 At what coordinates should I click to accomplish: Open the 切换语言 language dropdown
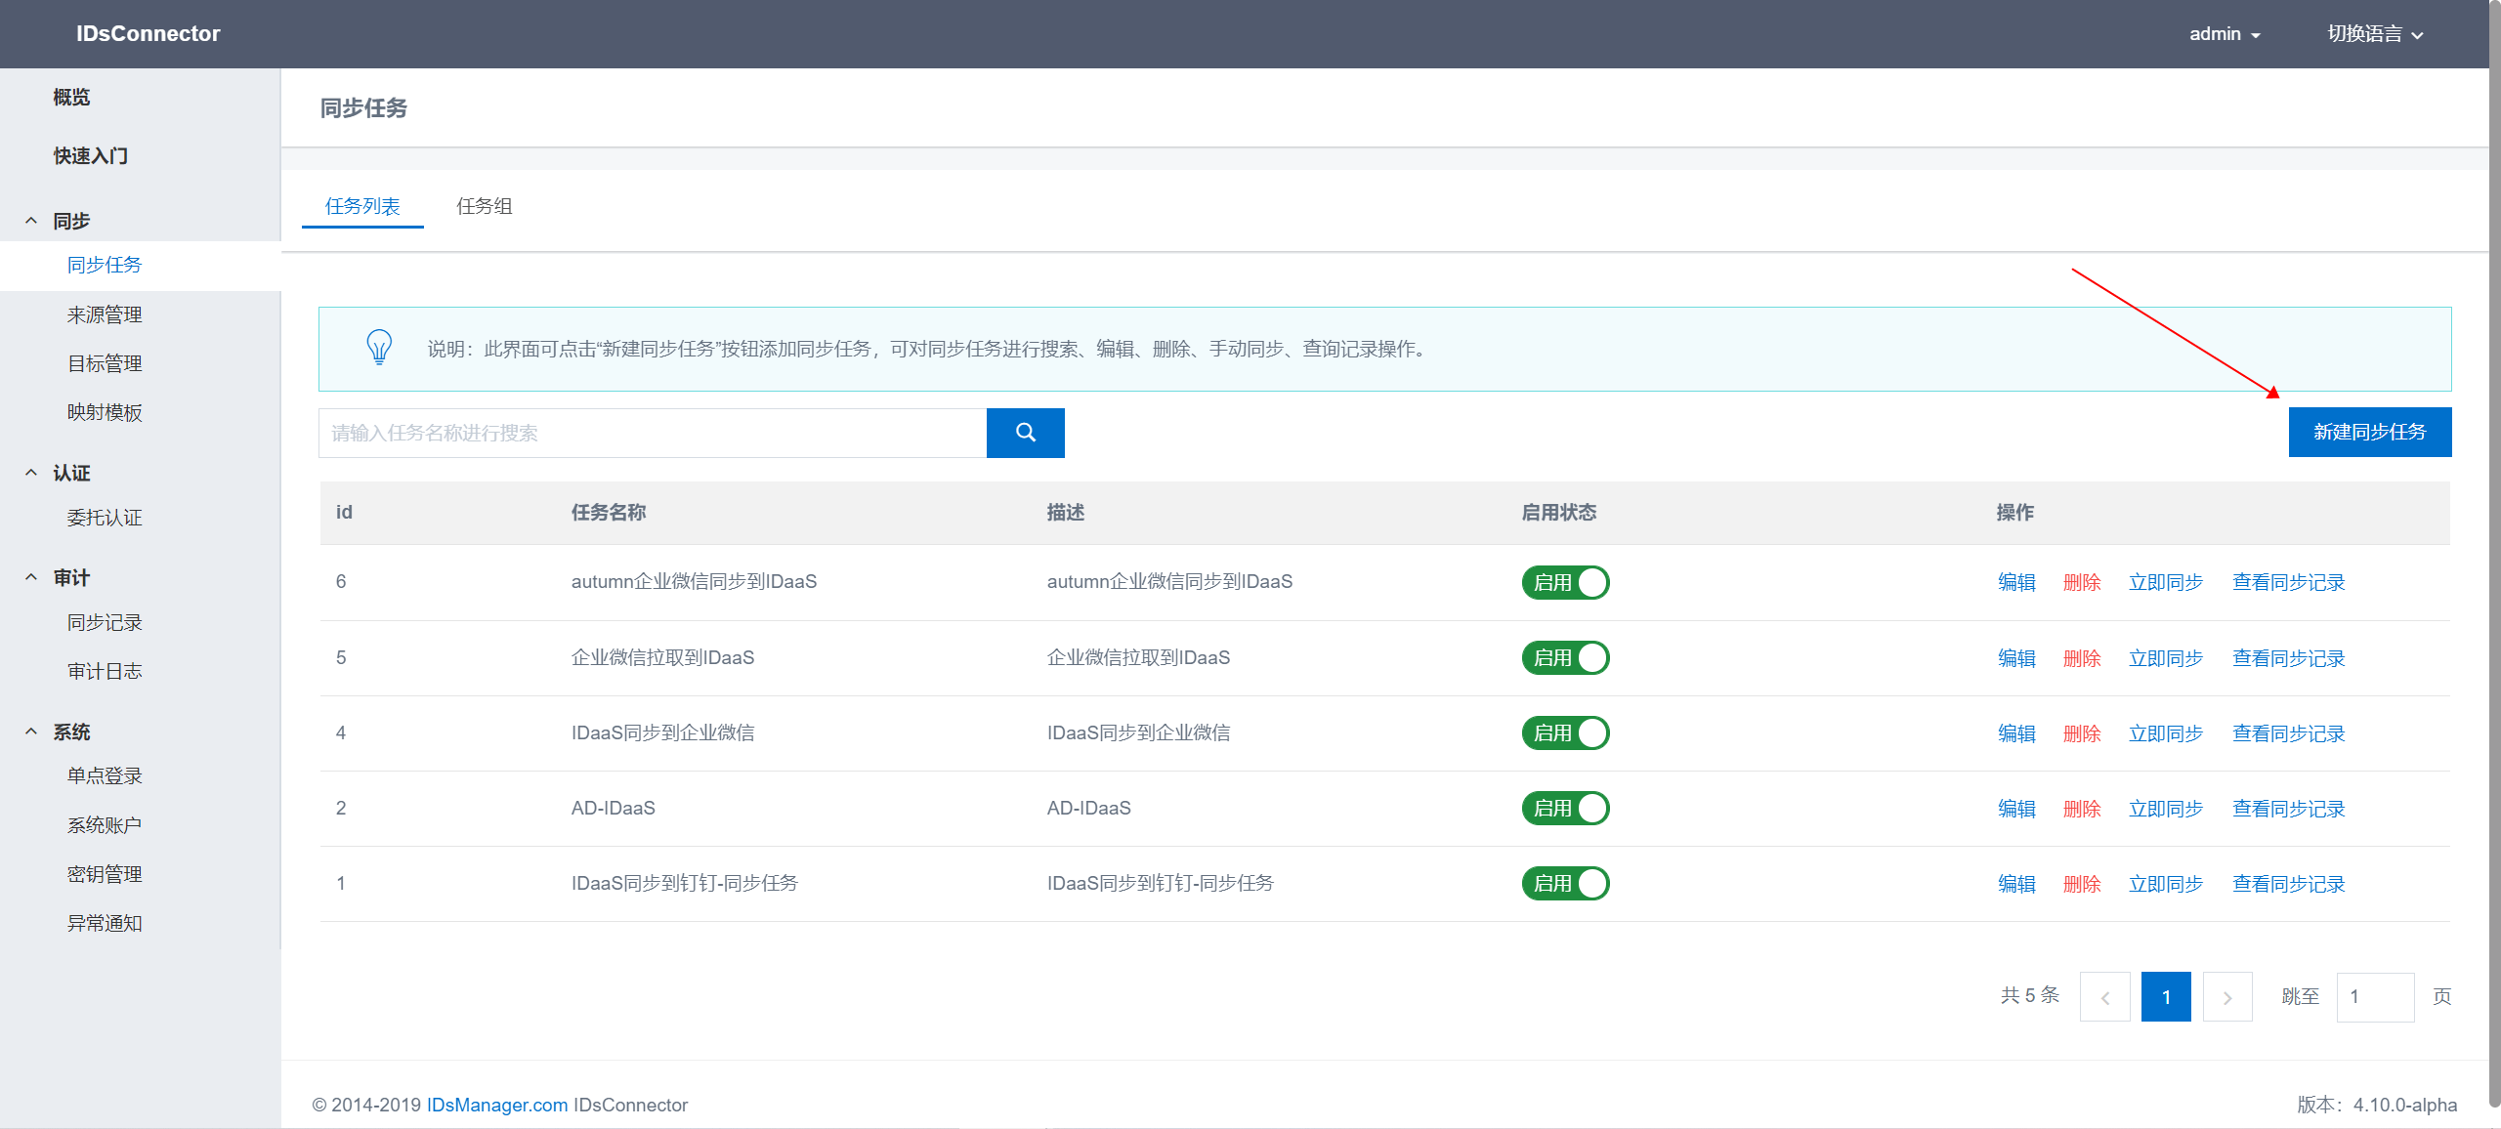coord(2375,34)
